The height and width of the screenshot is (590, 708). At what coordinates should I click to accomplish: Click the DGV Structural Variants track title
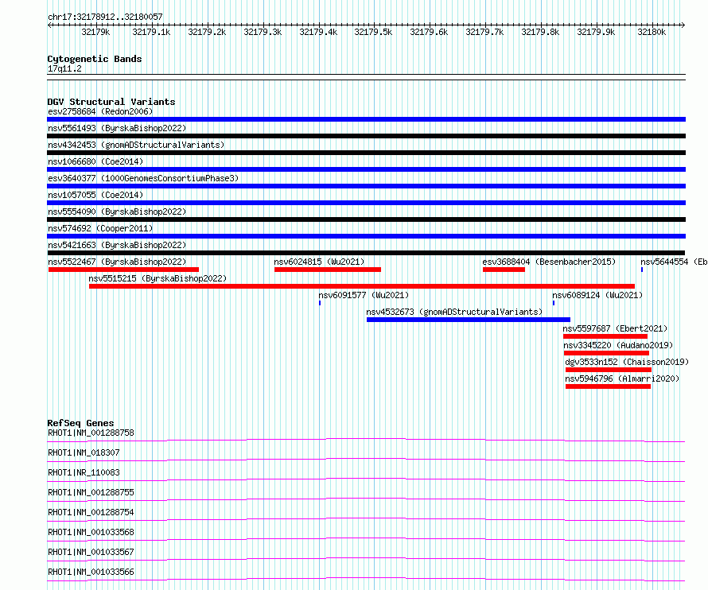point(111,102)
